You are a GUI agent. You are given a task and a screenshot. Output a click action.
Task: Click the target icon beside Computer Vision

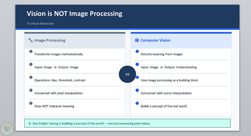click(x=137, y=40)
